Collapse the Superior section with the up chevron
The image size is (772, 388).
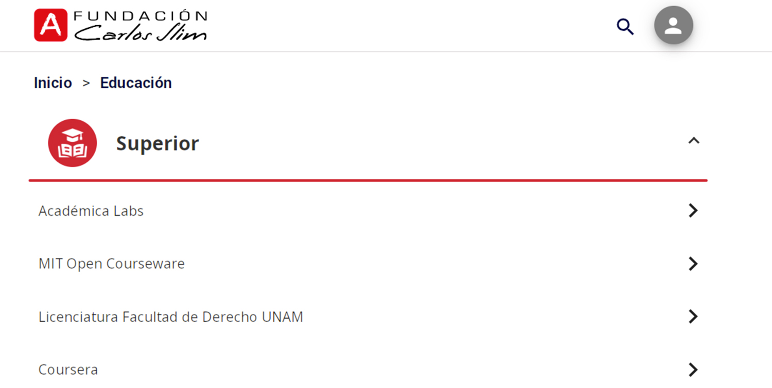(x=694, y=141)
